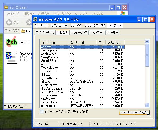Click the folder icon in 2chCloser title bar
This screenshot has width=158, height=130.
tap(6, 7)
